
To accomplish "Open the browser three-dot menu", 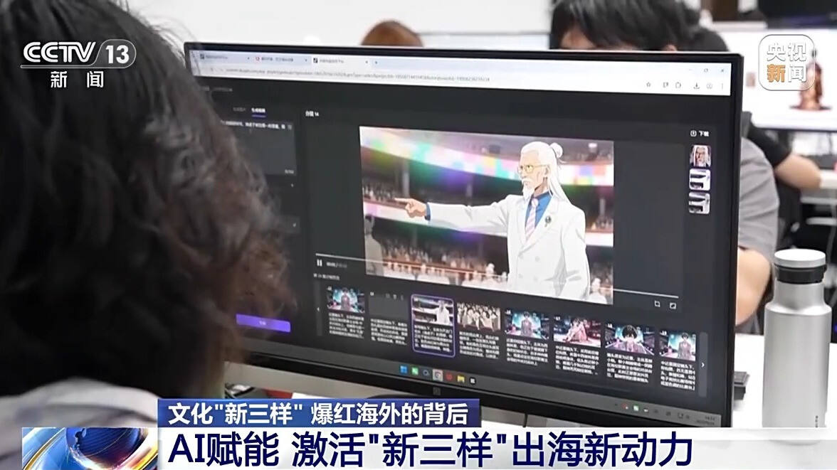I will pyautogui.click(x=722, y=87).
